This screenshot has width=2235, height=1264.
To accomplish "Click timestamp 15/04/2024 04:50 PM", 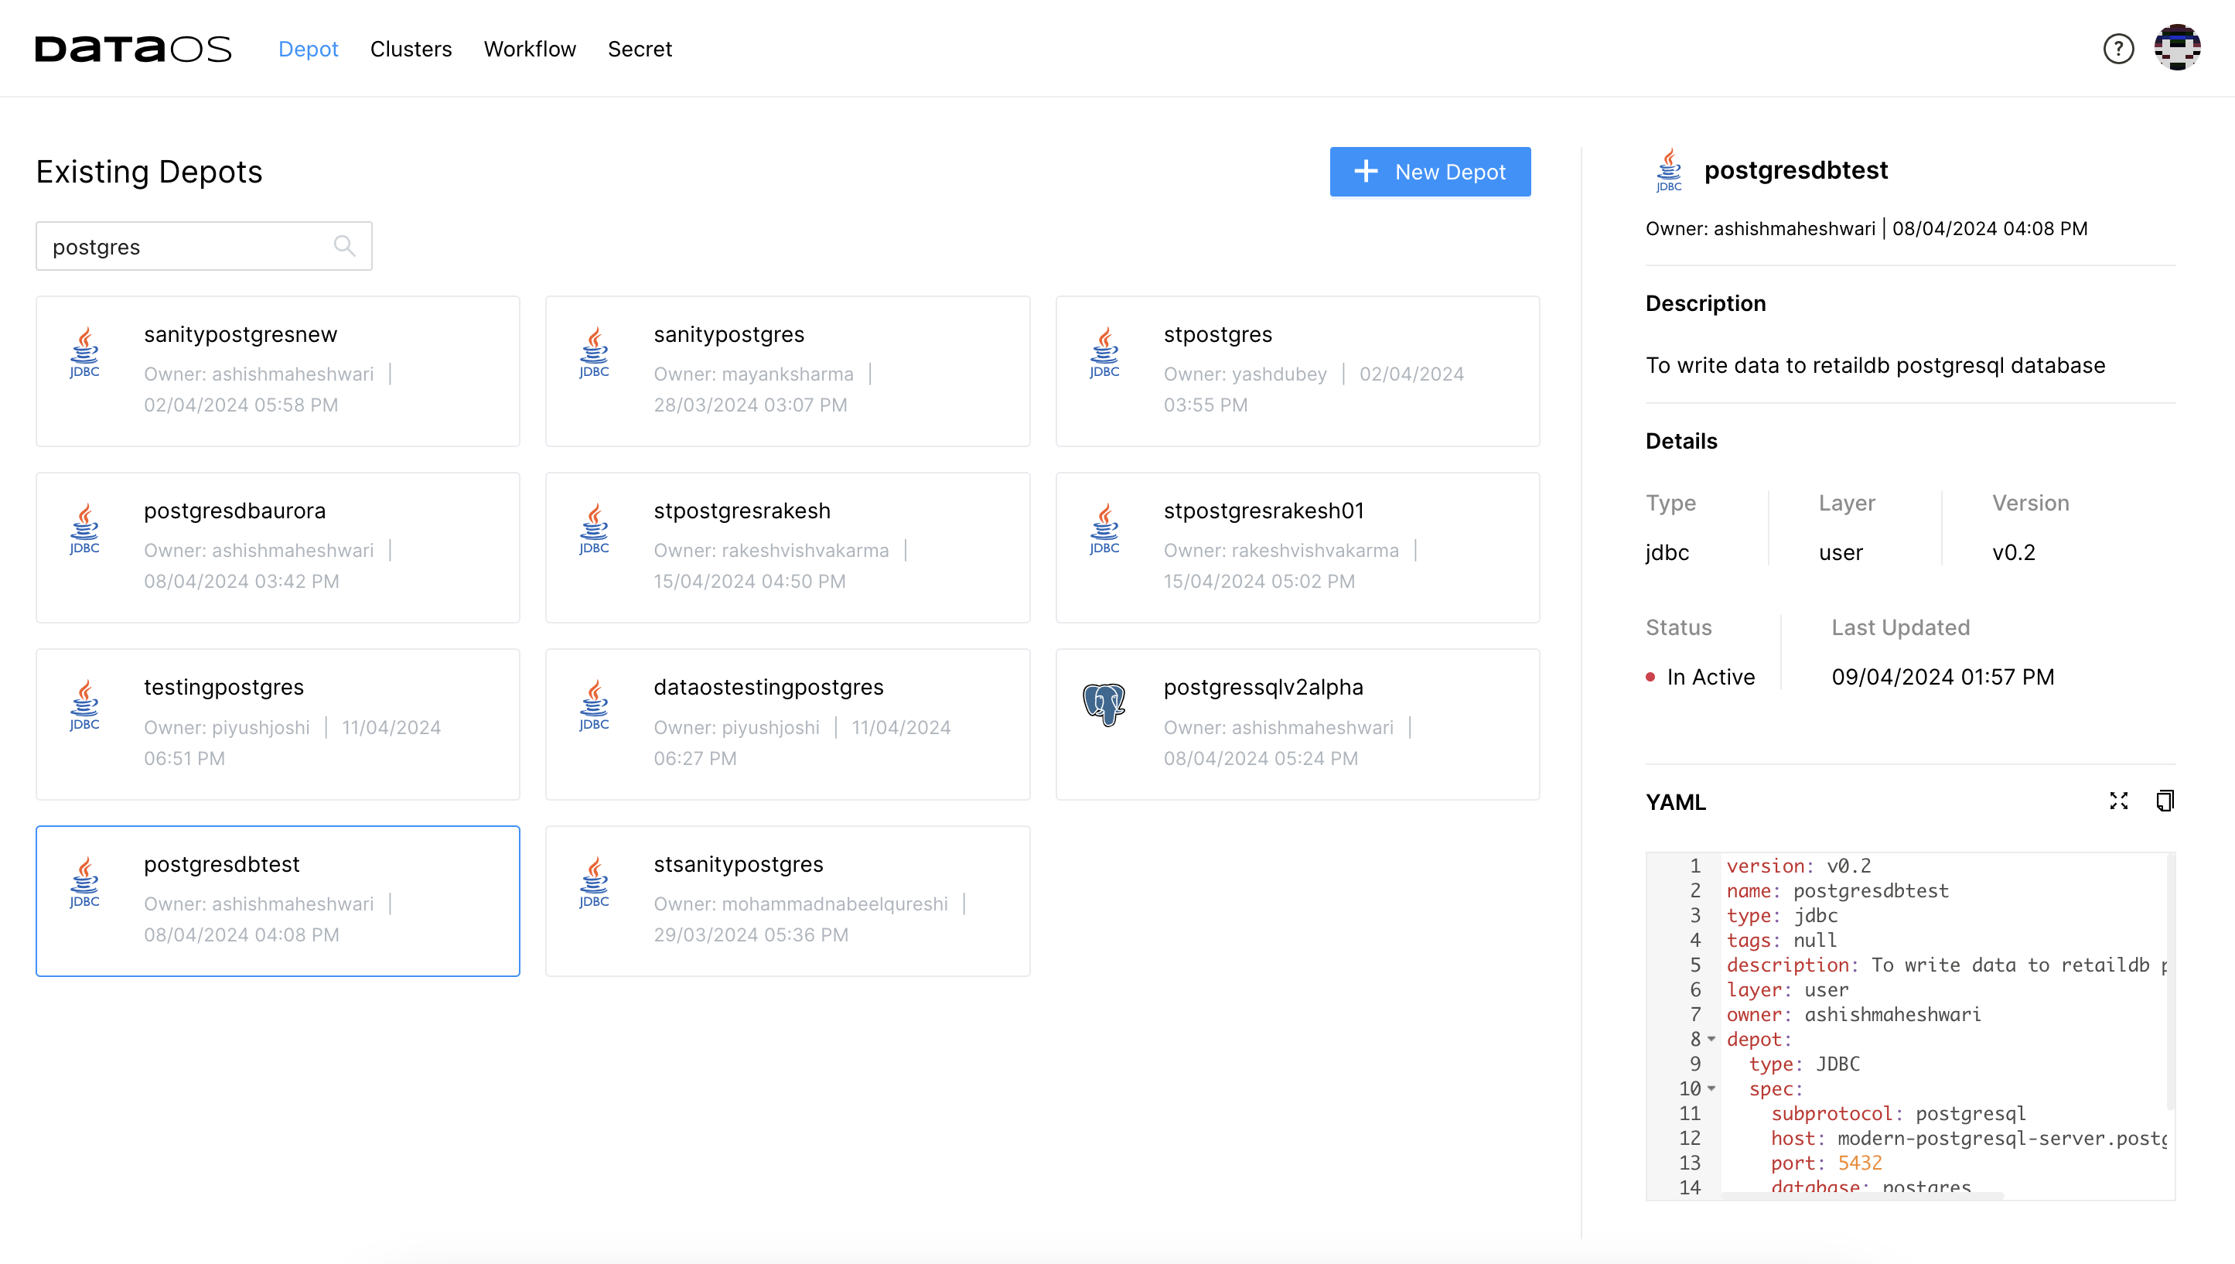I will 749,581.
